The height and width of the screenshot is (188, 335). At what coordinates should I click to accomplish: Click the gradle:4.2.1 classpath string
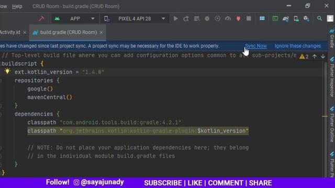pyautogui.click(x=120, y=122)
